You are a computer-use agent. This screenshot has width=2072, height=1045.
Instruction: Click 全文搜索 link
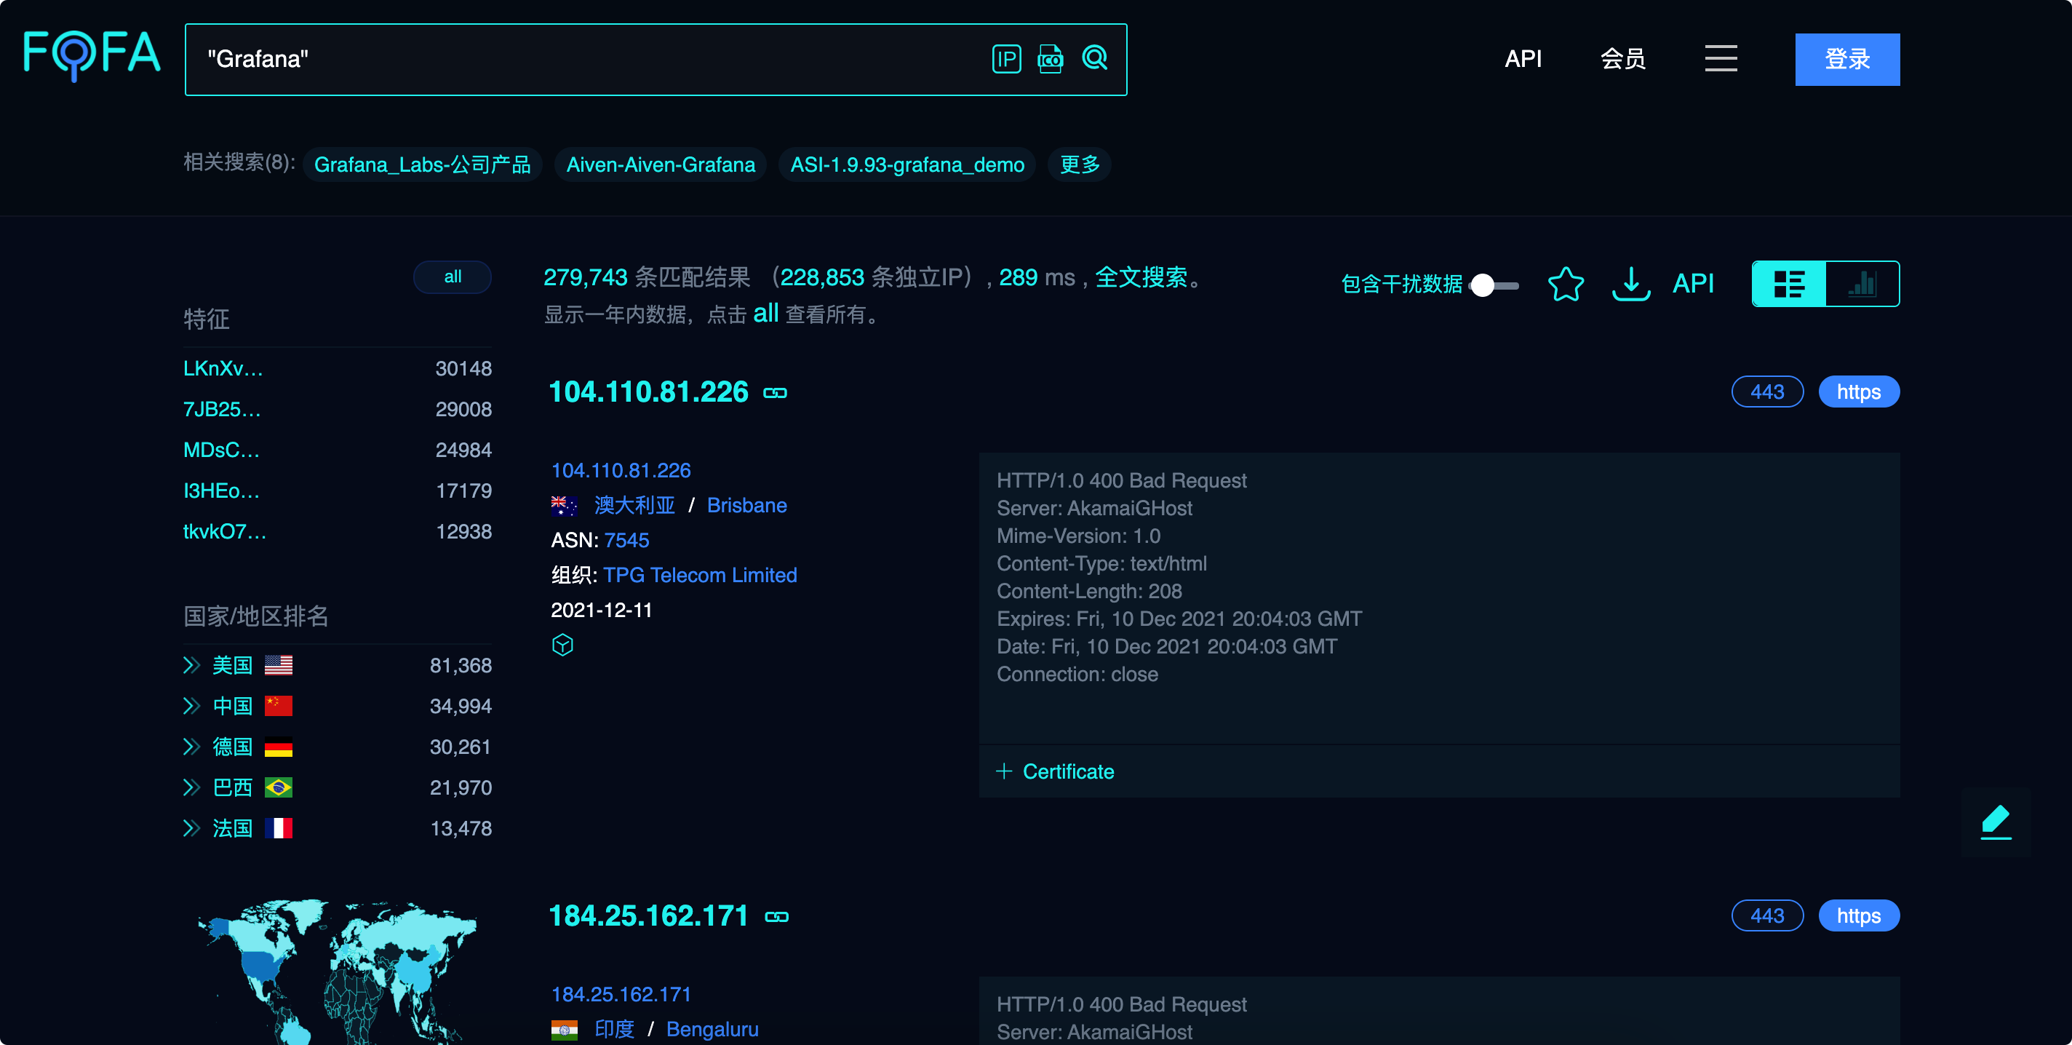1141,277
